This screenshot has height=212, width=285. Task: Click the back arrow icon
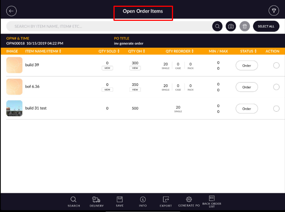tap(11, 11)
